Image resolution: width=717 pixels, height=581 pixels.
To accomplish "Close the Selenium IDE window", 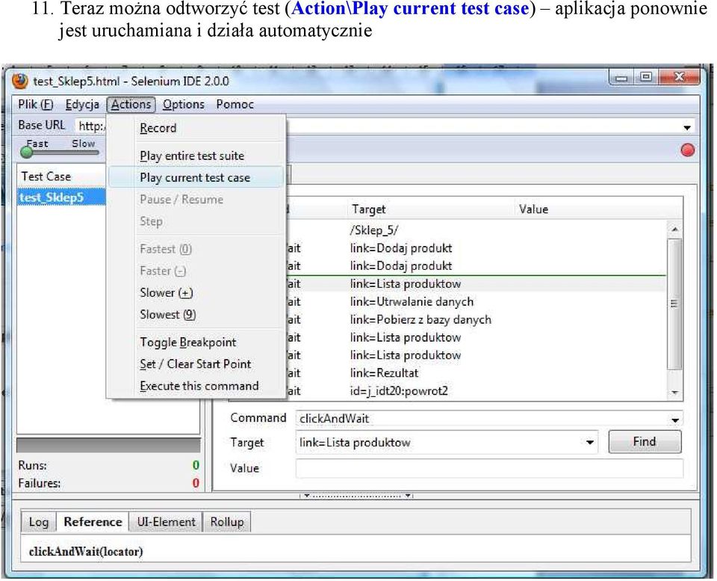I will click(x=679, y=77).
